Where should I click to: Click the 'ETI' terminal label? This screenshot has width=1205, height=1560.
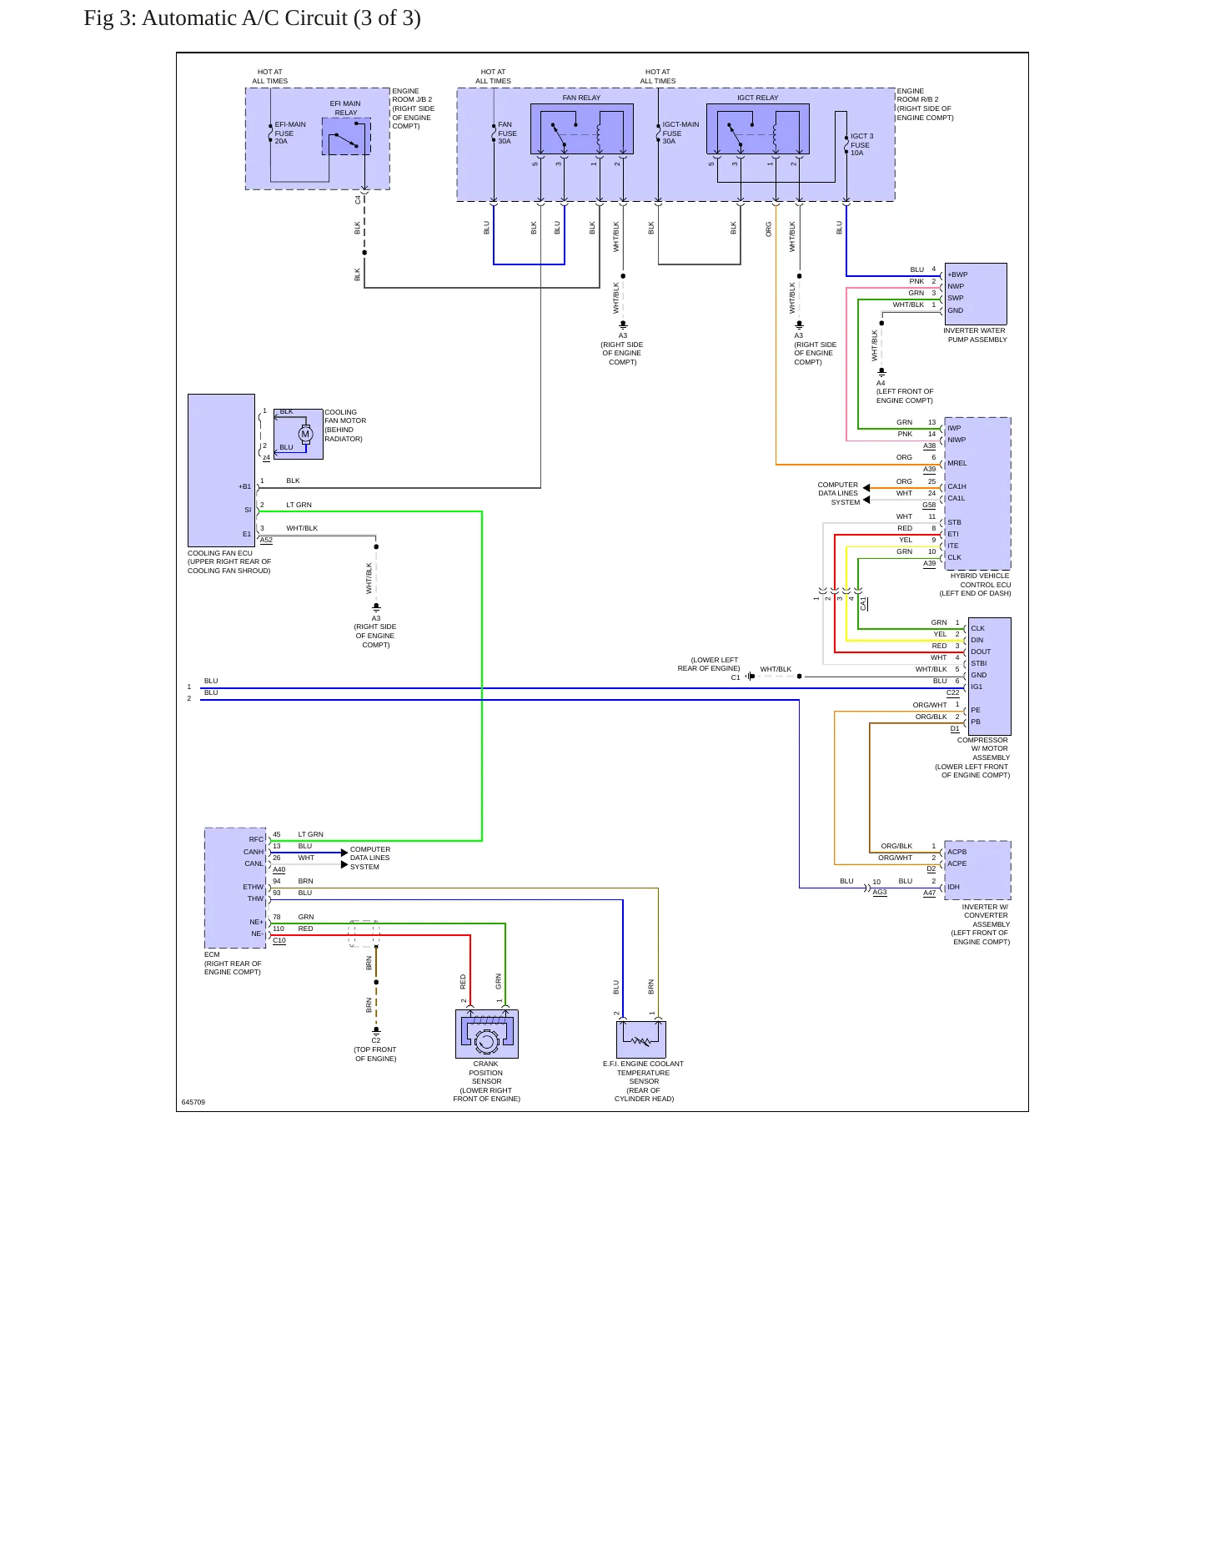click(953, 534)
